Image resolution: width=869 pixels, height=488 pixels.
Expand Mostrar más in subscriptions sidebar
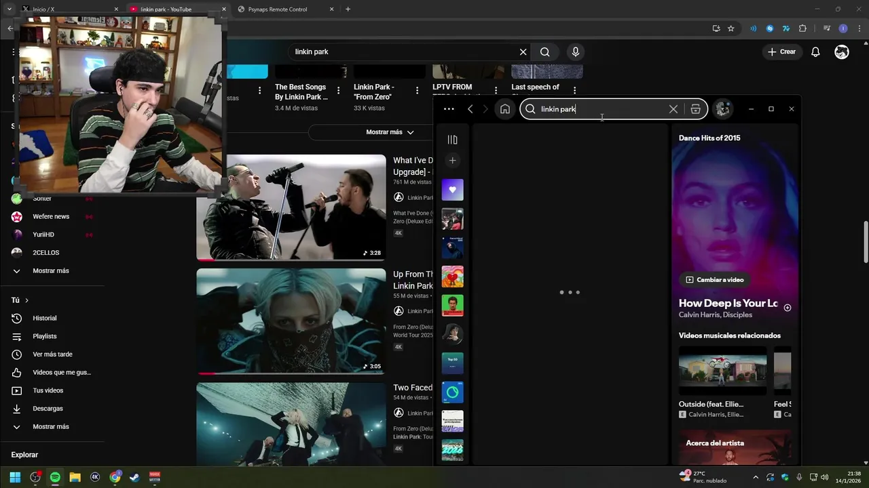click(51, 271)
